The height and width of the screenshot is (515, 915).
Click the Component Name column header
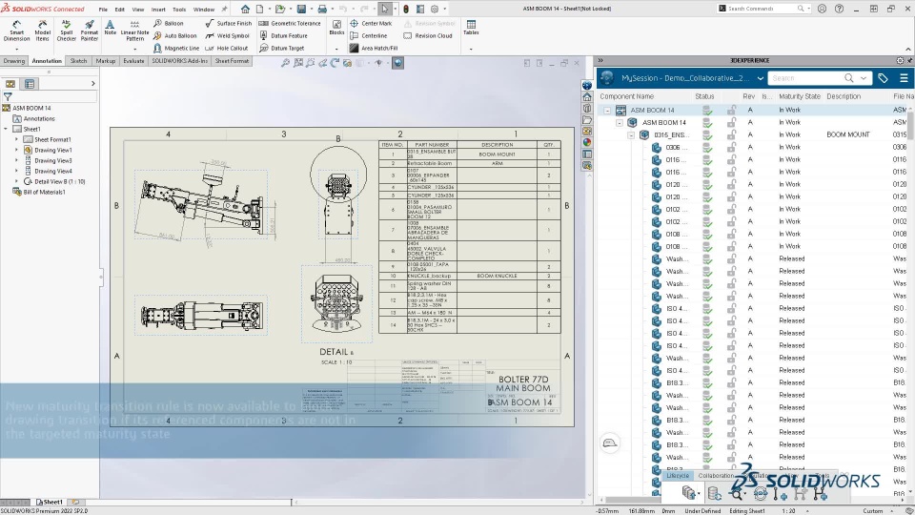click(x=627, y=96)
